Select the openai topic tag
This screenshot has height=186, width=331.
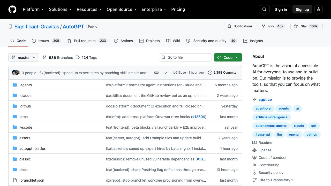coord(294,135)
